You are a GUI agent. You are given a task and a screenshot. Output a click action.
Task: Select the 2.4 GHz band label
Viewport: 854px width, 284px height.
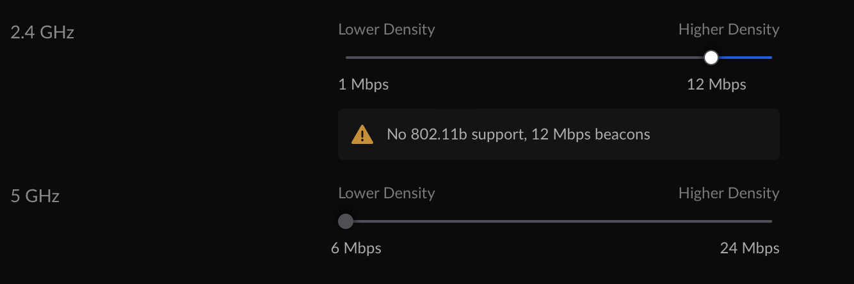pyautogui.click(x=42, y=32)
